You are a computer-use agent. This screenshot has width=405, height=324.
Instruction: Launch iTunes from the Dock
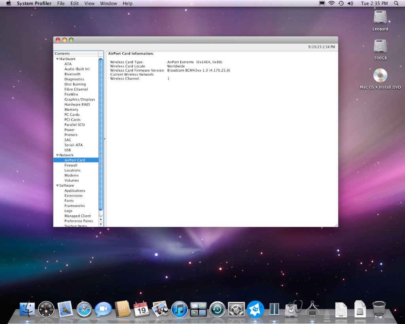[179, 309]
